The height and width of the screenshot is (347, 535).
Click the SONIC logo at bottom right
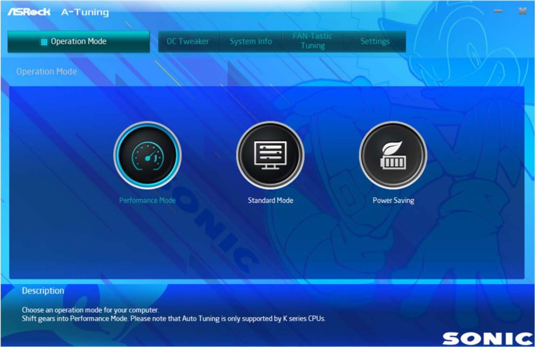click(487, 338)
